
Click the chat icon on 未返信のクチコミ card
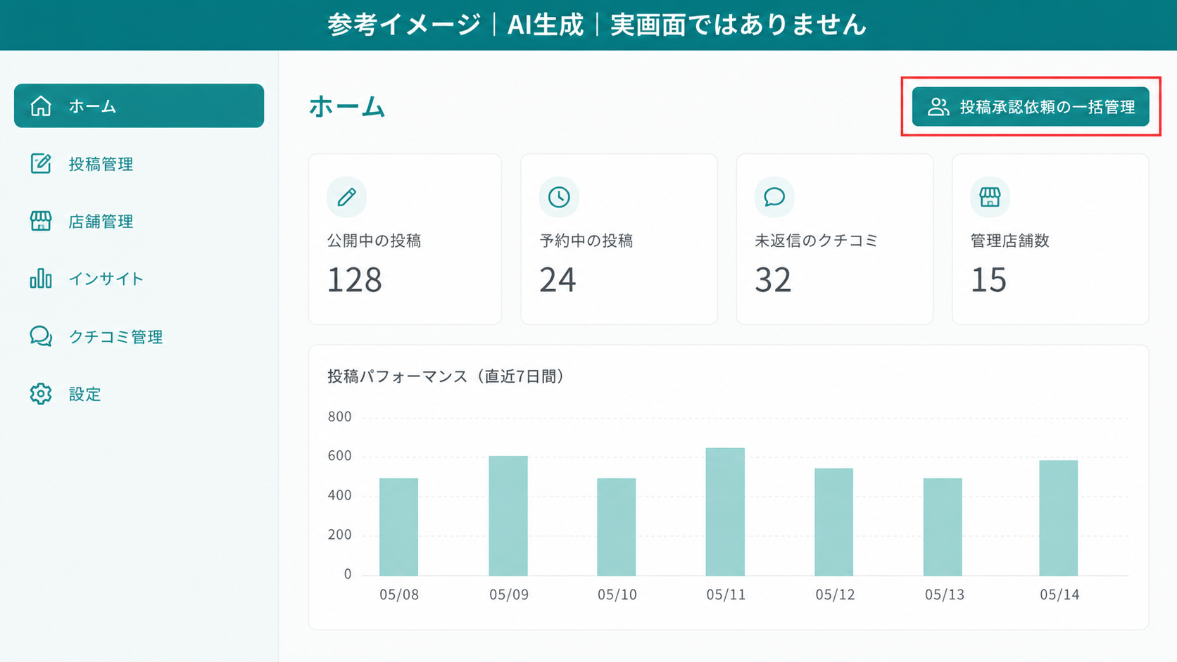tap(774, 197)
